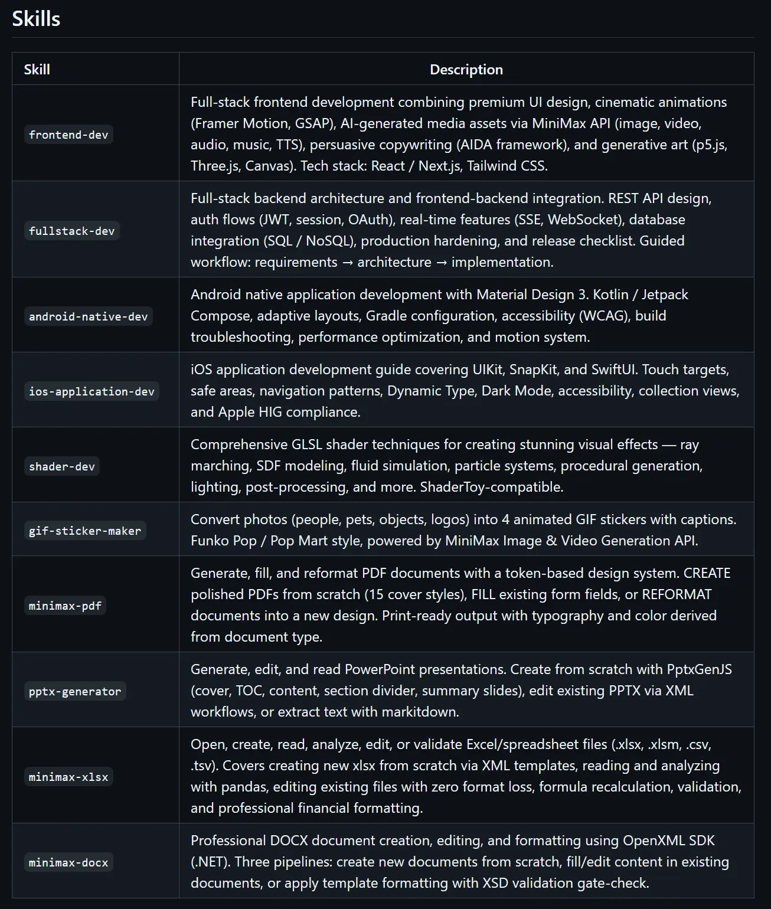This screenshot has height=909, width=771.
Task: Click the ios-application-dev skill label
Action: [92, 391]
